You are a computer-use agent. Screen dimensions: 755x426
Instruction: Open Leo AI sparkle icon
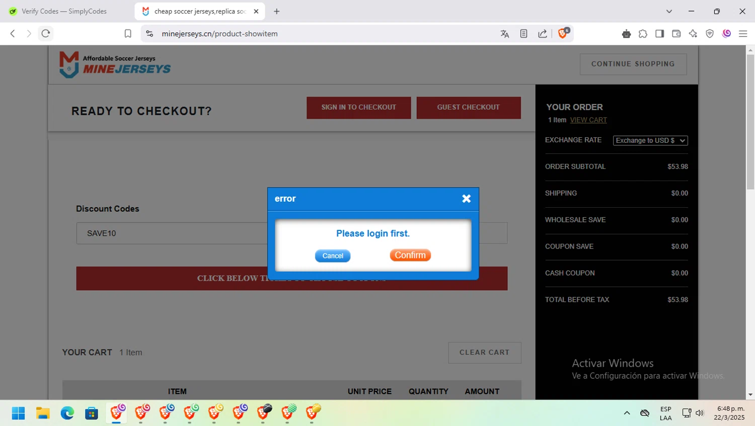[693, 34]
